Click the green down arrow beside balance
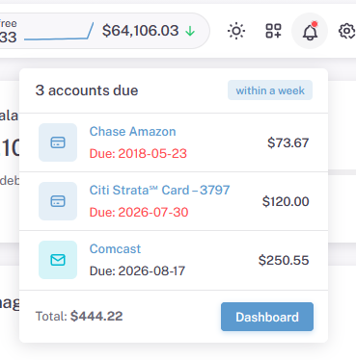This screenshot has width=356, height=360. tap(190, 31)
